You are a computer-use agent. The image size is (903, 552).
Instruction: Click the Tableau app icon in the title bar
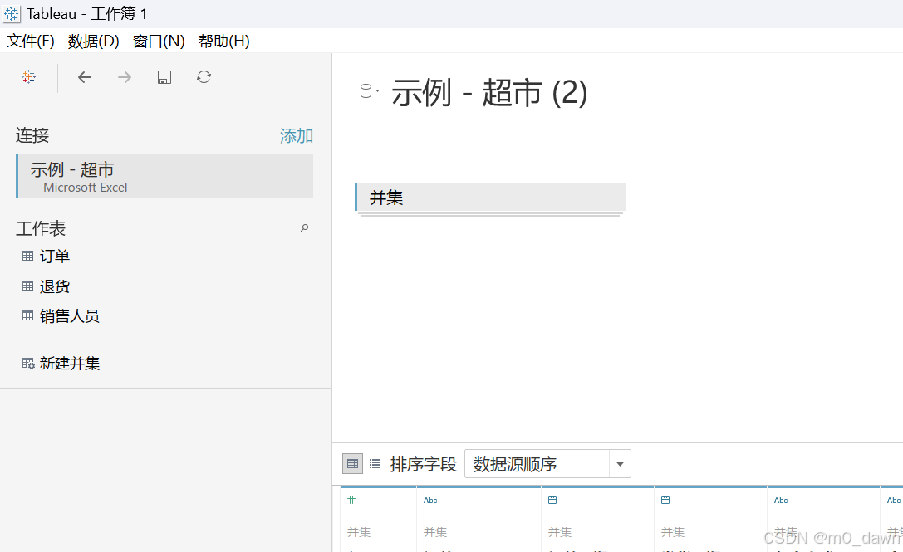pos(12,14)
